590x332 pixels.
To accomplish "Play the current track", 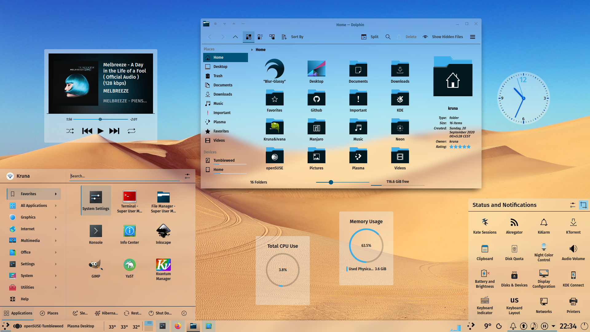I will [100, 131].
